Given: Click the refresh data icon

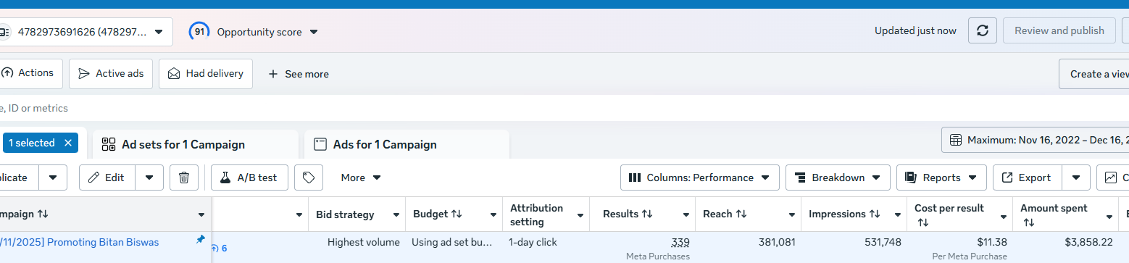Looking at the screenshot, I should tap(983, 30).
